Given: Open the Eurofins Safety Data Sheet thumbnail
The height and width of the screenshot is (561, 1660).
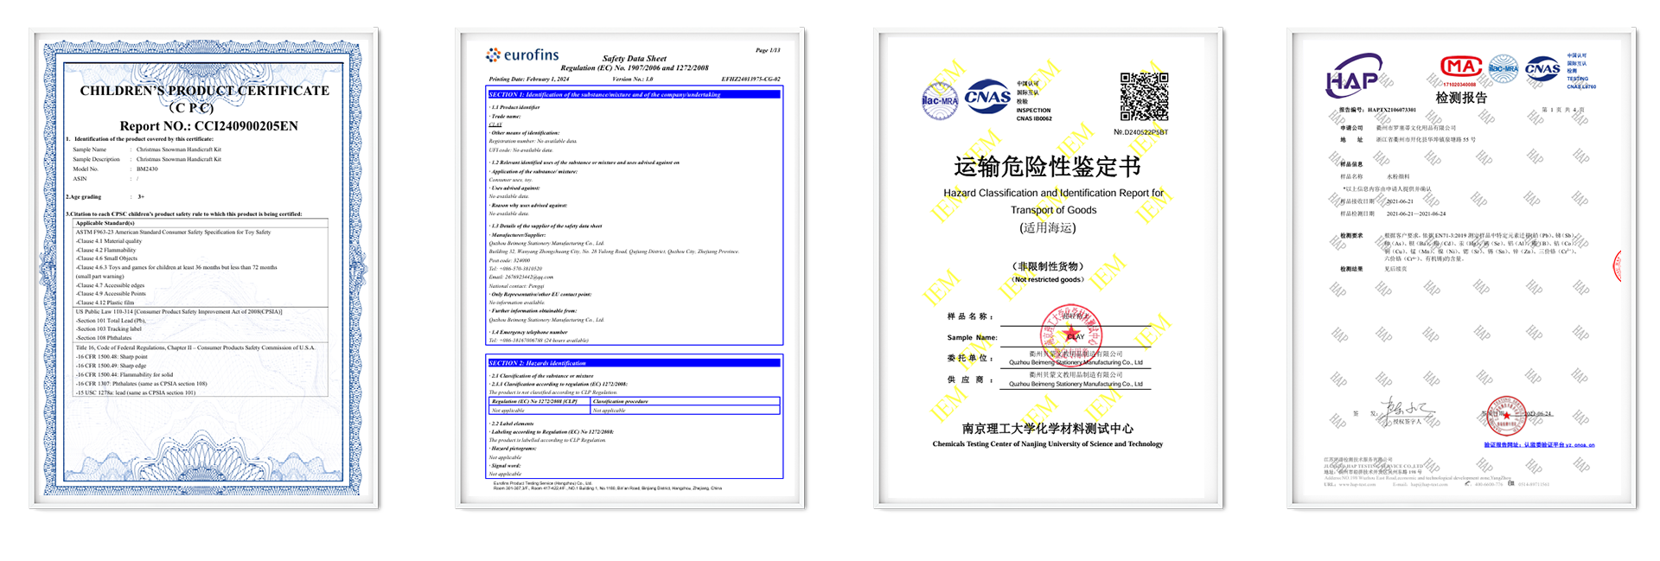Looking at the screenshot, I should click(x=630, y=268).
